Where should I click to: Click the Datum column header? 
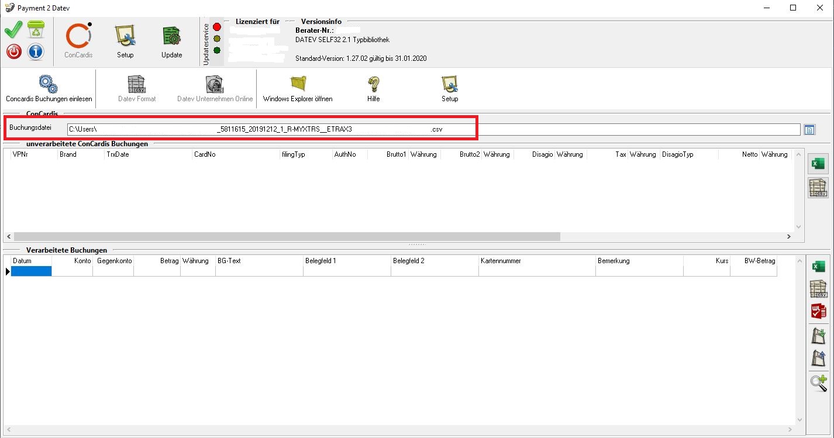pos(31,261)
